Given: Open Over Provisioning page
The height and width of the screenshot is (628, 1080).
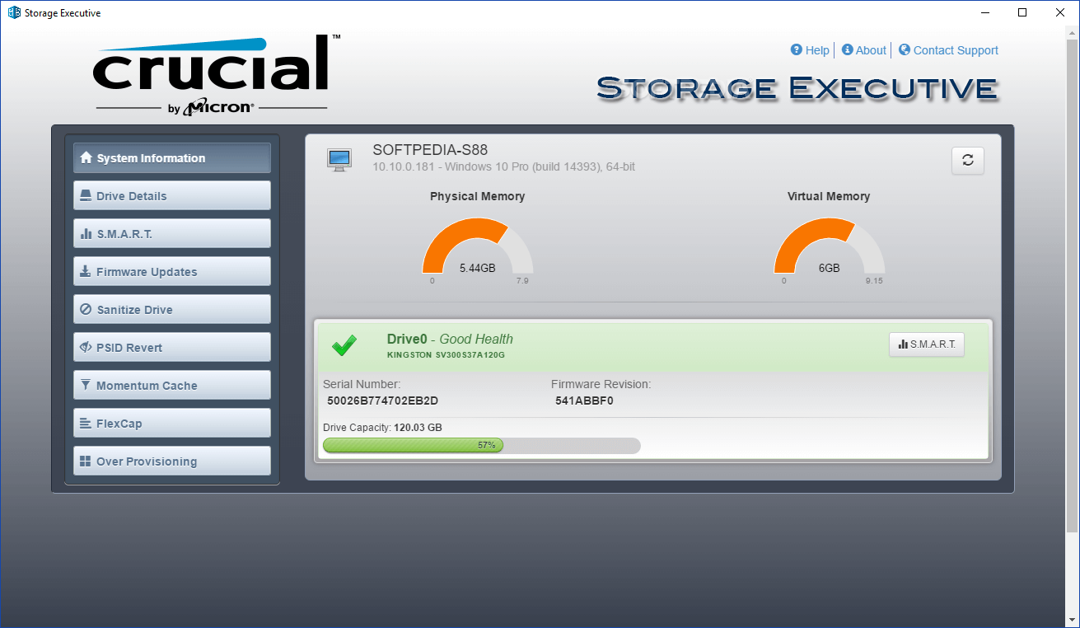Looking at the screenshot, I should coord(172,462).
